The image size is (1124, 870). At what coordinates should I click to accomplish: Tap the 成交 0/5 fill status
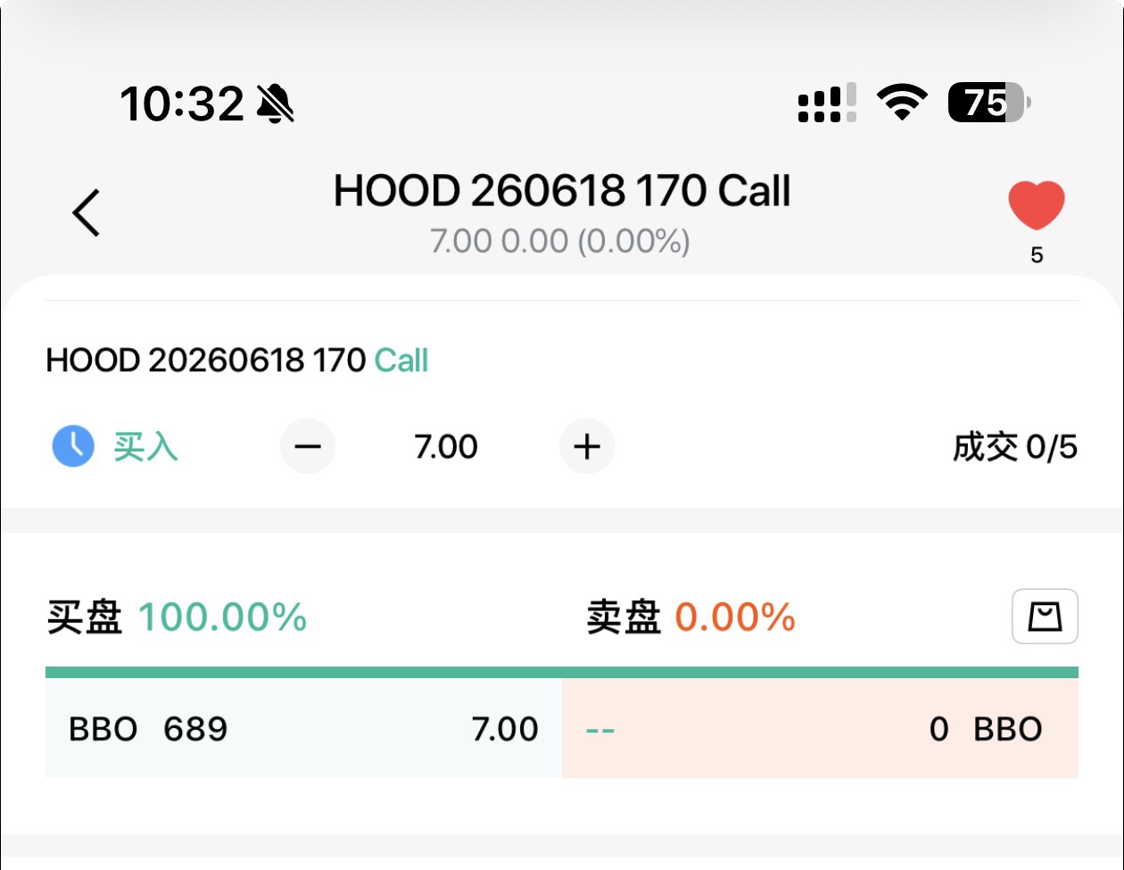[1014, 447]
